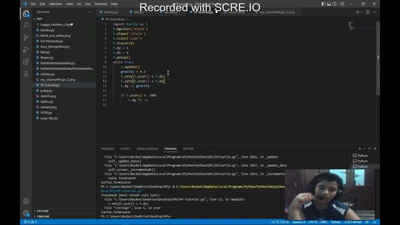Open bandw.py in the Explorer
Image resolution: width=400 pixels, height=225 pixels.
click(47, 30)
